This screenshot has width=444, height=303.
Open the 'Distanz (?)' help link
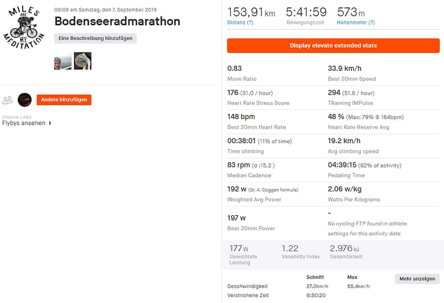240,23
